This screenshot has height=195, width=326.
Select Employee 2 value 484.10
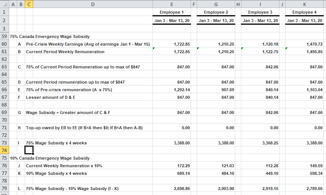(216, 173)
